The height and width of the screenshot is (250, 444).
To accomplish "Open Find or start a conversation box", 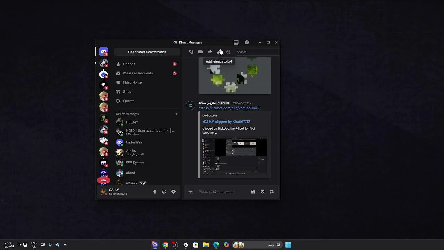I will click(147, 52).
